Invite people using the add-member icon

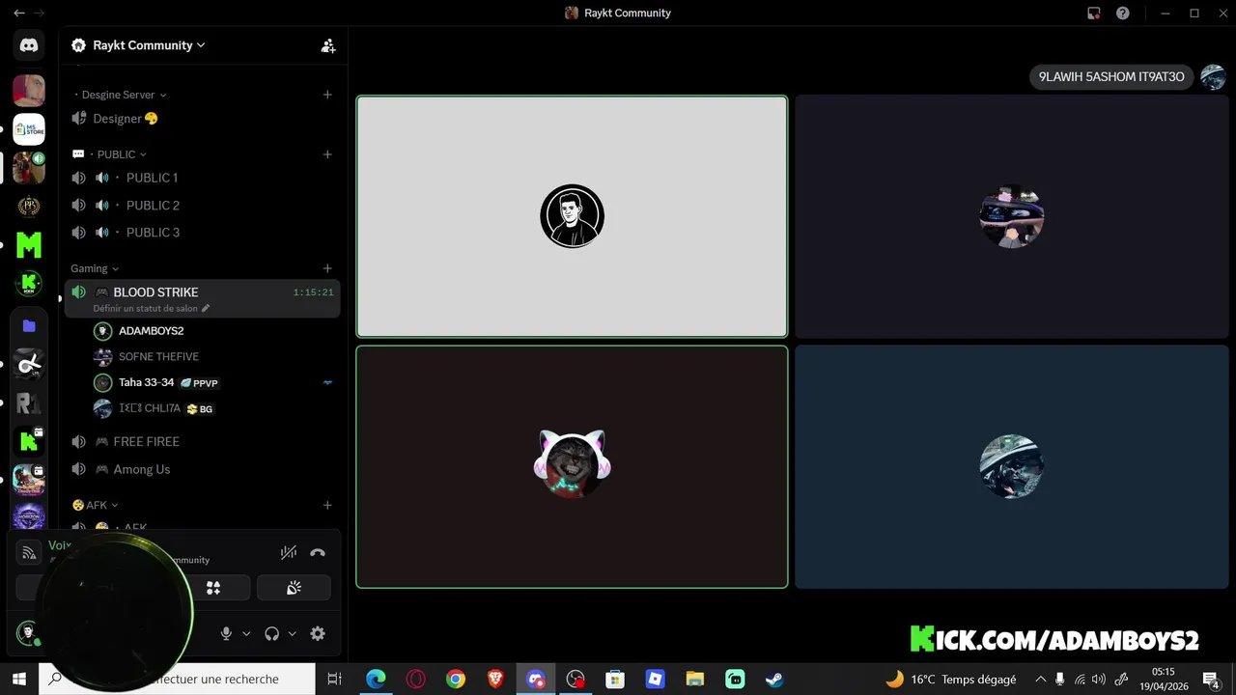(328, 45)
